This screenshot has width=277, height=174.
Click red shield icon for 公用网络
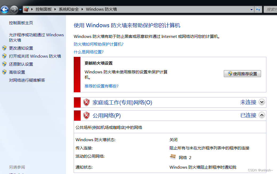click(86, 115)
